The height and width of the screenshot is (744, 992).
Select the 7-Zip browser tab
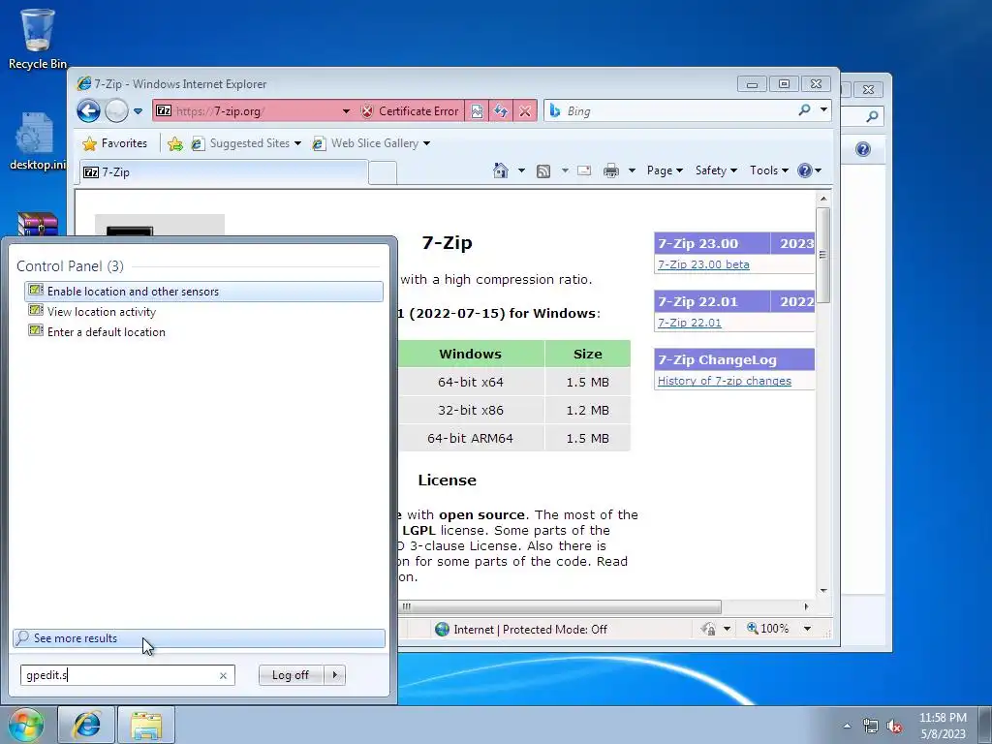224,172
